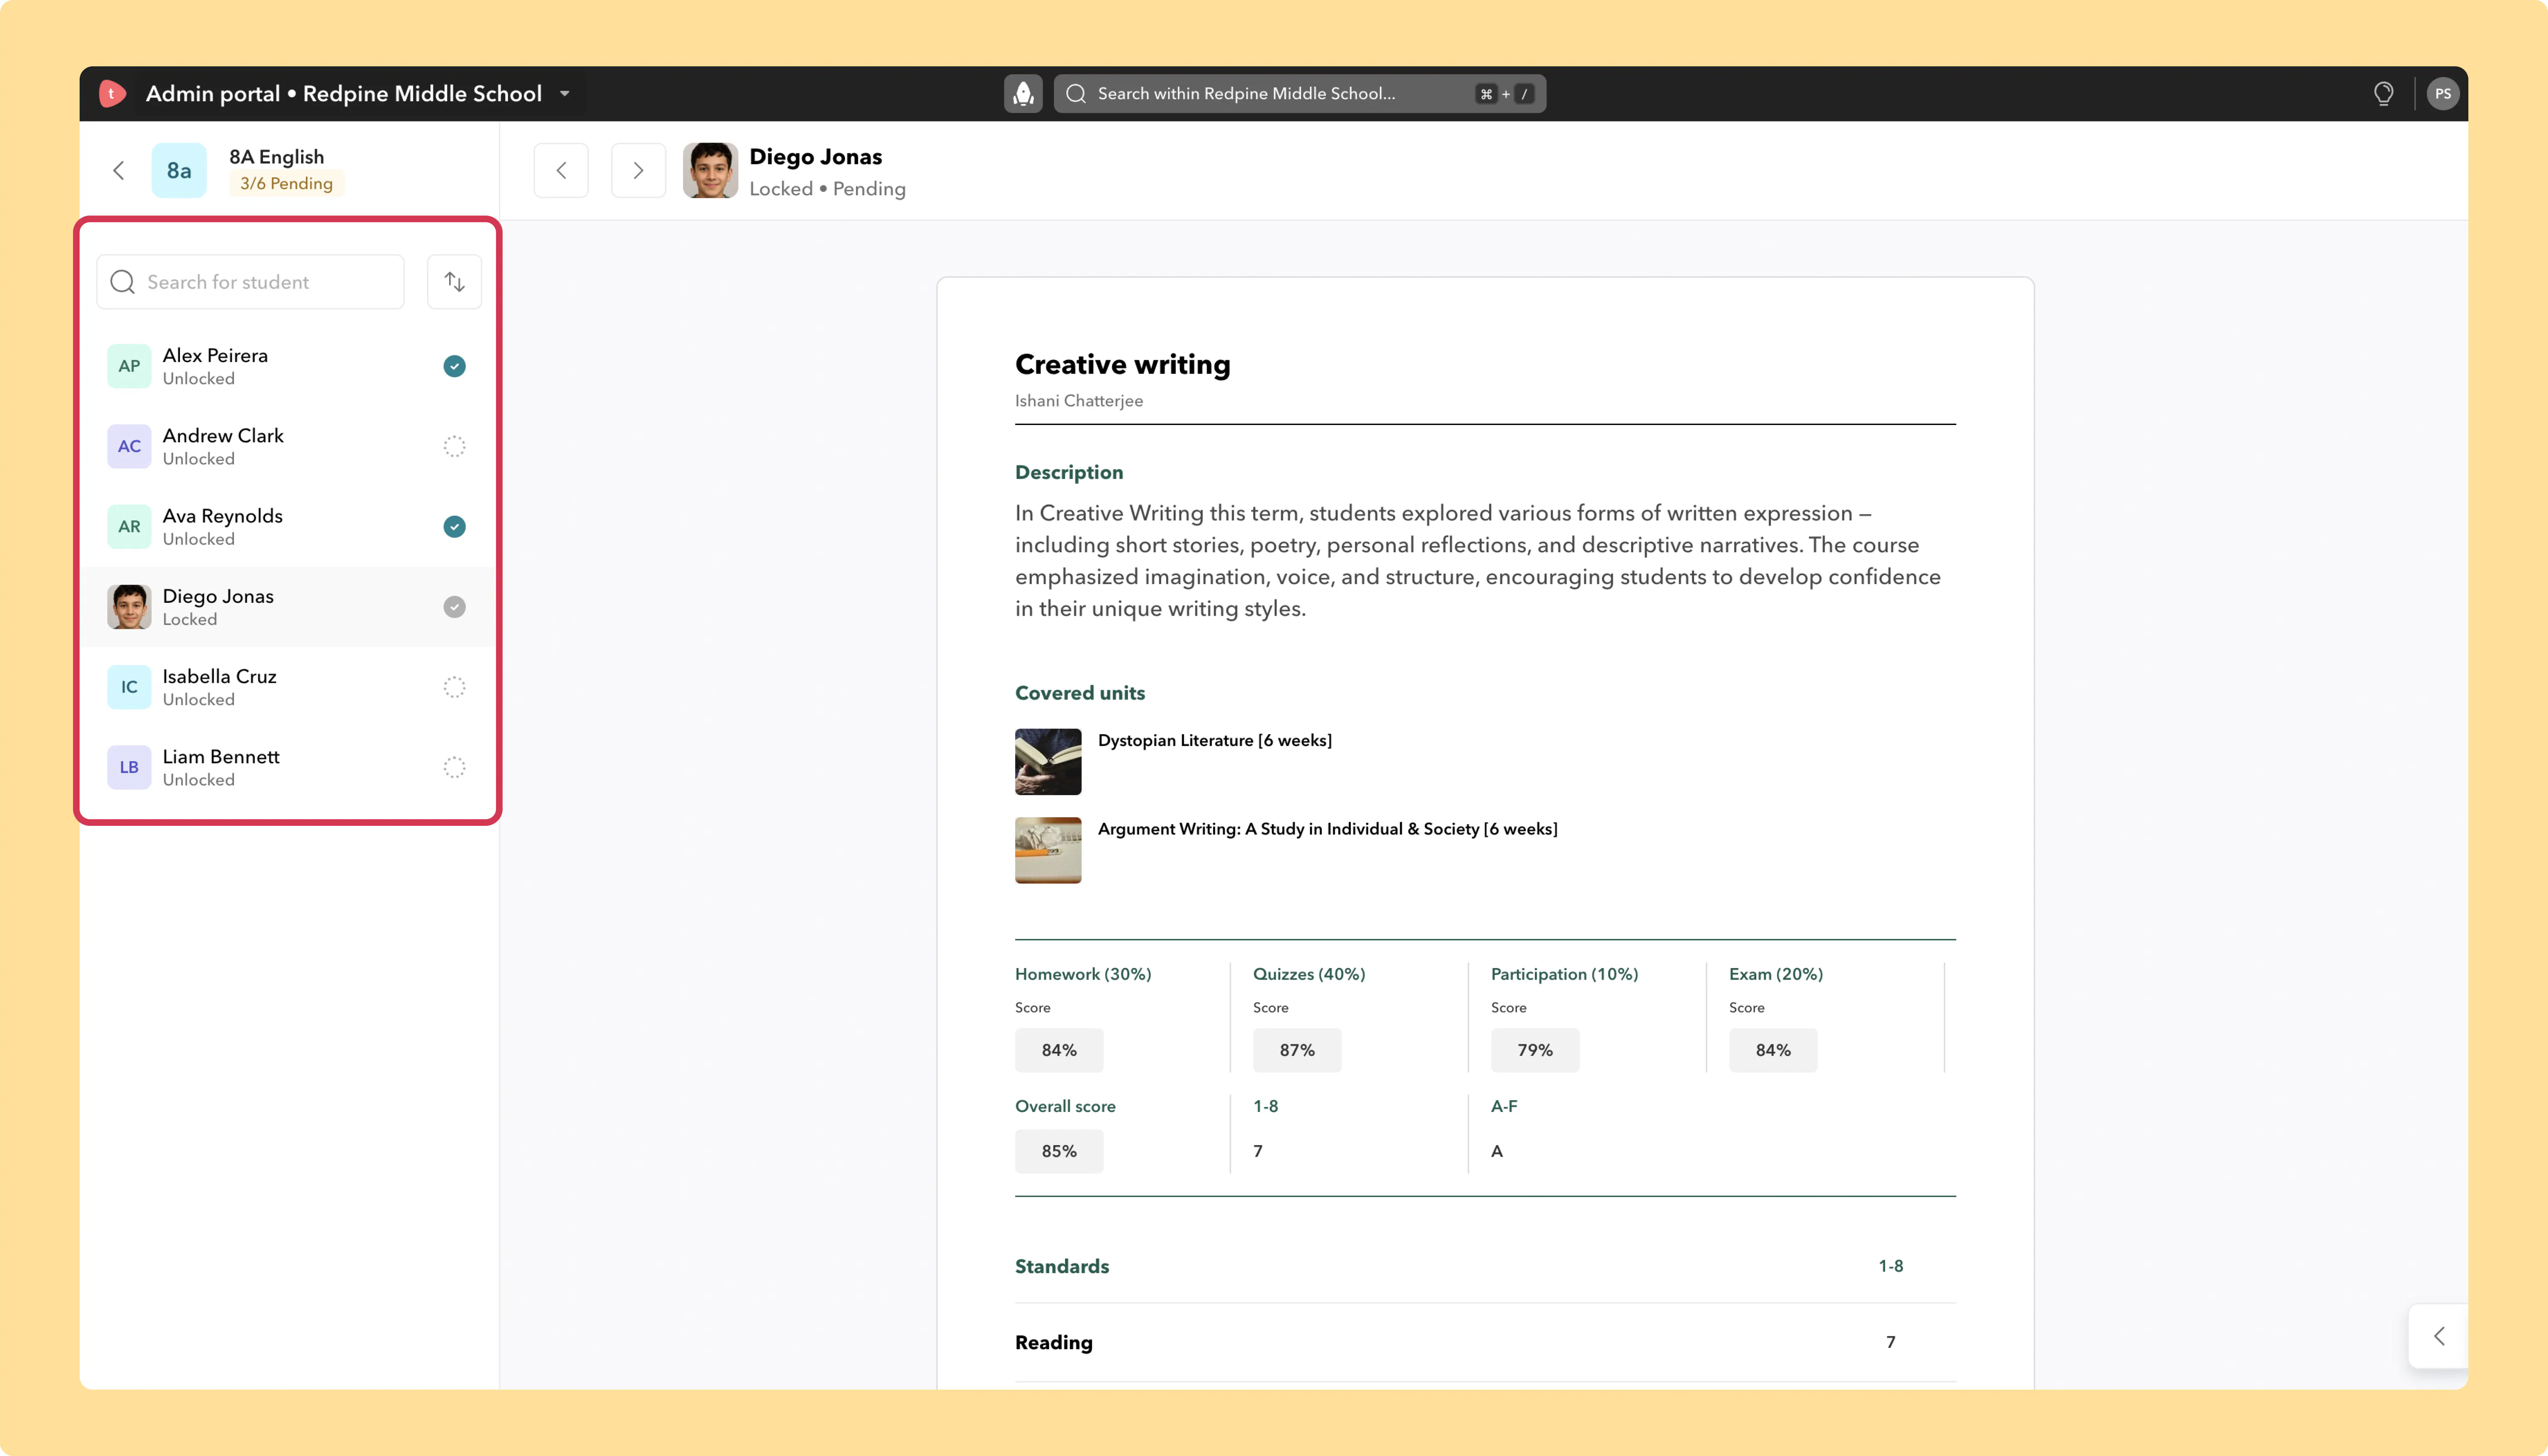
Task: Click the Covered units heading
Action: point(1079,693)
